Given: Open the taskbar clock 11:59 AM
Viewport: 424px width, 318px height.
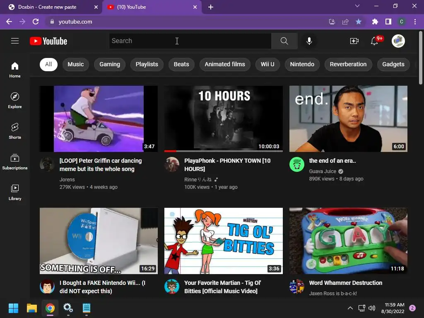Looking at the screenshot, I should pyautogui.click(x=393, y=308).
